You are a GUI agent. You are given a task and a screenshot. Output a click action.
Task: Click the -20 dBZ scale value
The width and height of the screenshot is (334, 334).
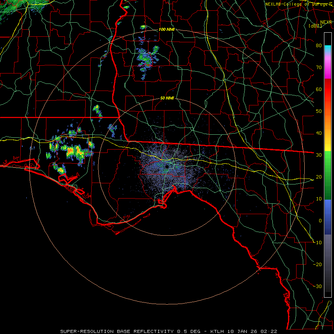[317, 265]
